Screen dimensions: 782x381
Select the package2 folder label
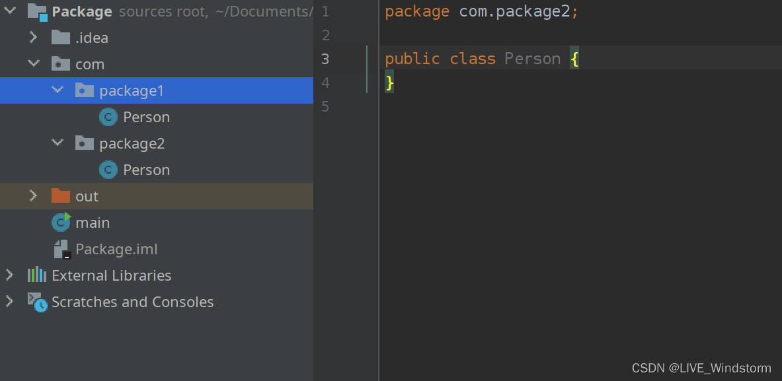tap(132, 143)
